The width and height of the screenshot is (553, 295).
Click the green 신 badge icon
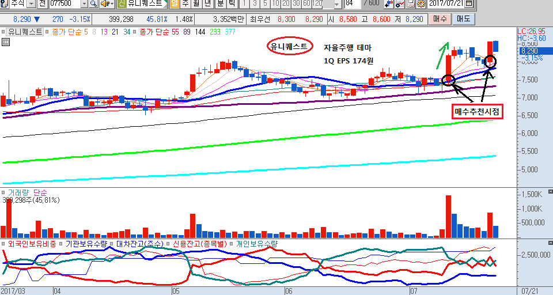(x=122, y=4)
